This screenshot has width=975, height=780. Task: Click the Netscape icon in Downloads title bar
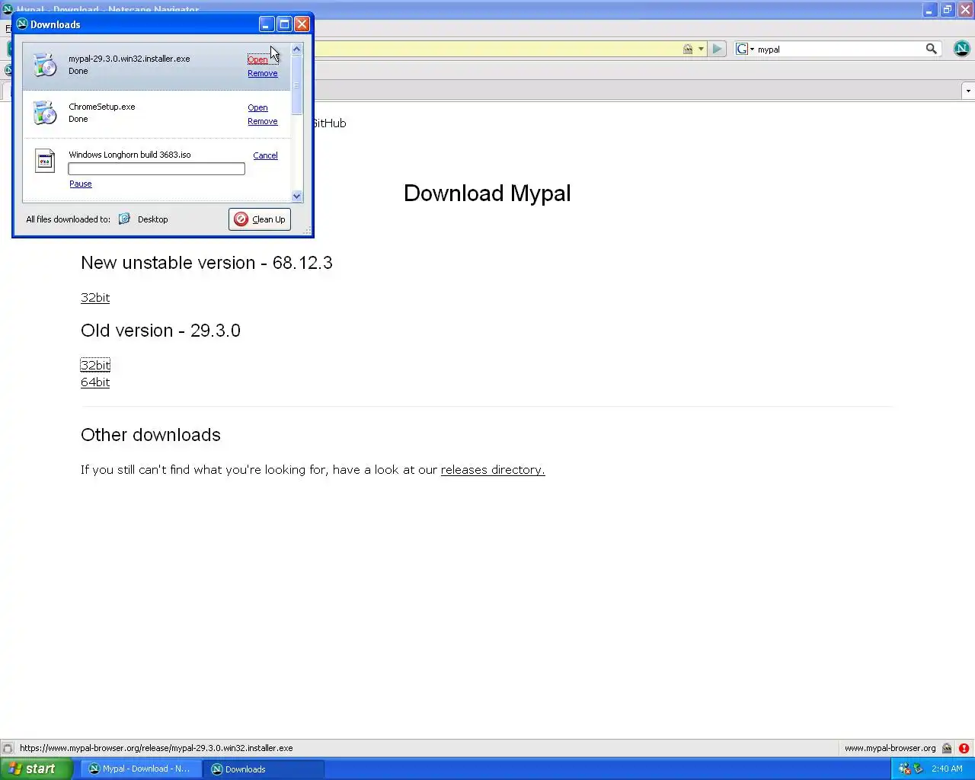[22, 24]
